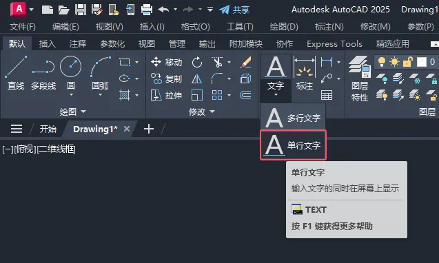439x263 pixels.
Task: Expand the rectangle tool dropdown arrow
Action: [x=136, y=62]
